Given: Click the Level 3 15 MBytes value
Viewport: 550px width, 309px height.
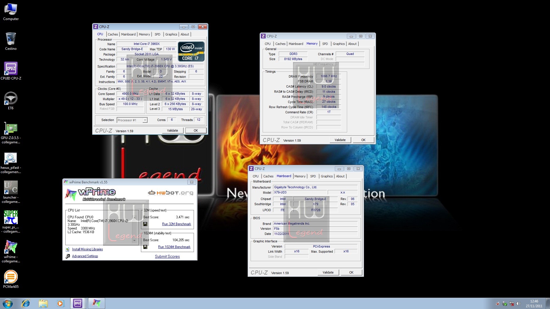Looking at the screenshot, I should 175,109.
